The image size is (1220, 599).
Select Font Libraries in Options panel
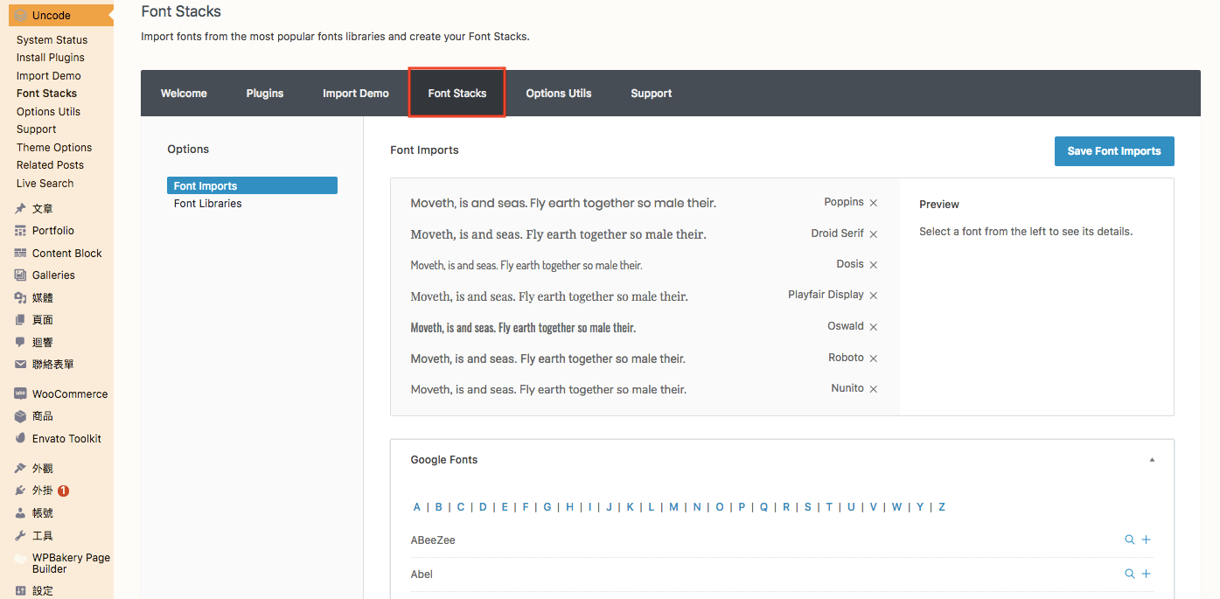point(207,204)
